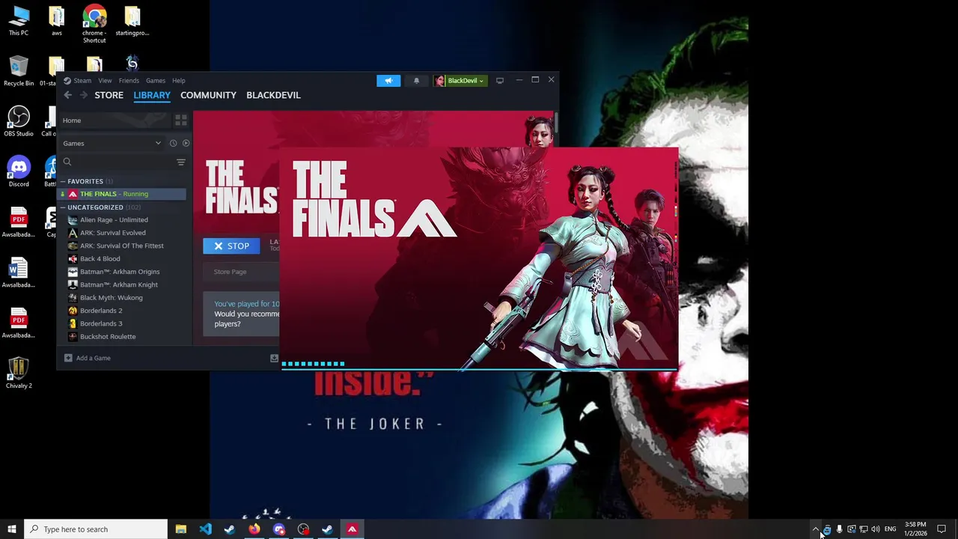Switch to THE FINALS taskbar icon
Screen dimensions: 958x539
[352, 529]
